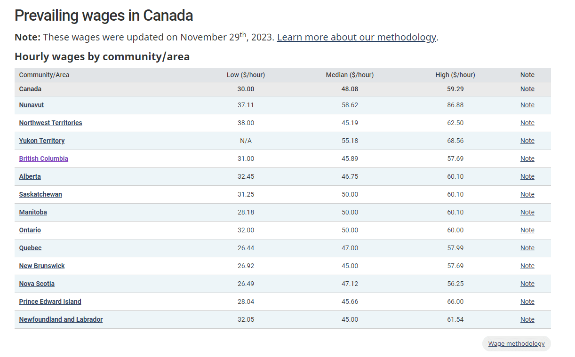The image size is (575, 357).
Task: Open the Note for Yukon Territory row
Action: (527, 141)
